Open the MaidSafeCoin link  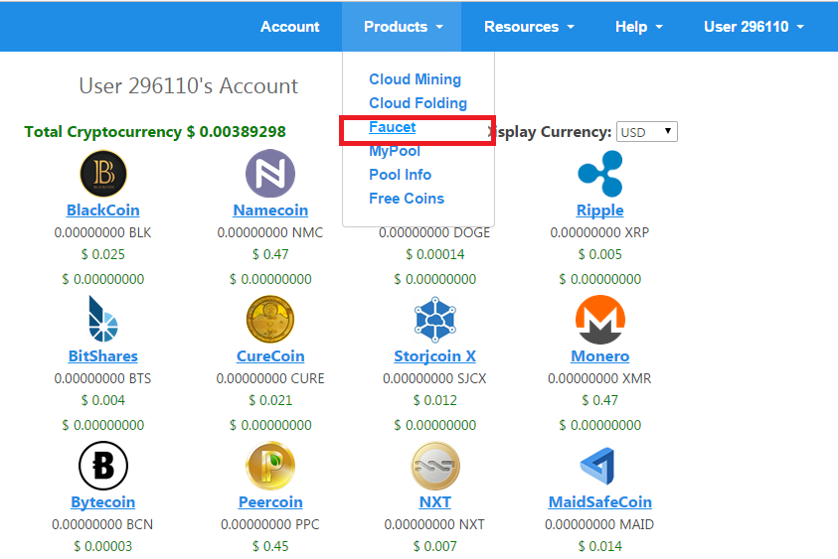[x=600, y=501]
